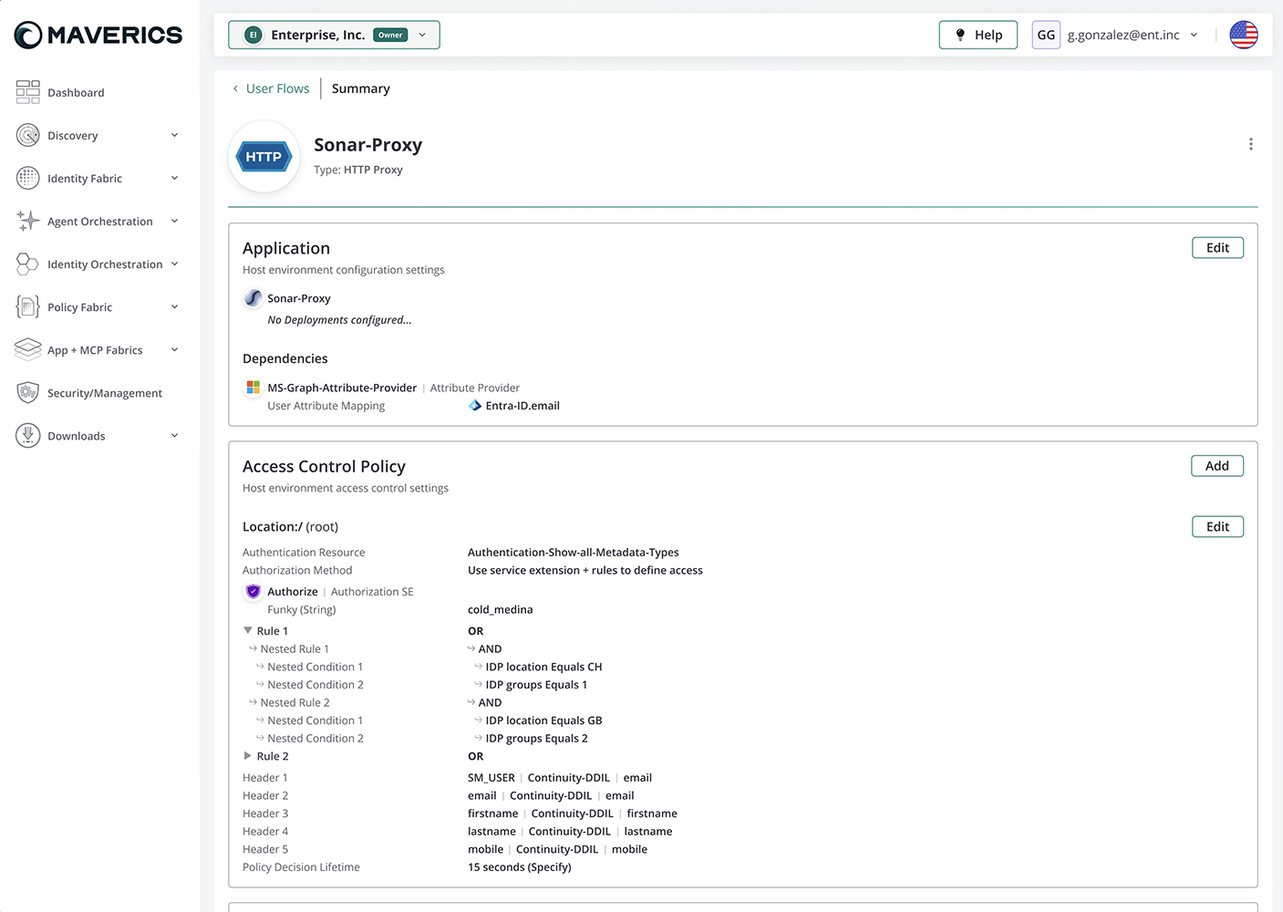Click the App + MCP Fabrics layers icon
This screenshot has width=1283, height=912.
[x=28, y=349]
